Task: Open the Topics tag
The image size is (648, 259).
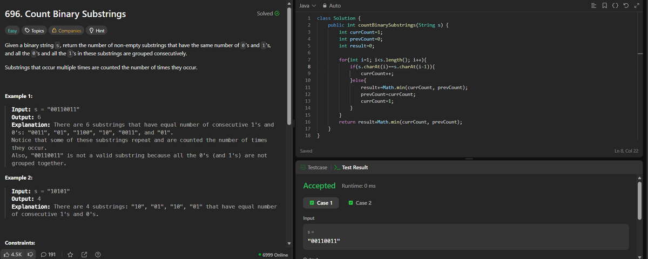Action: pyautogui.click(x=35, y=31)
